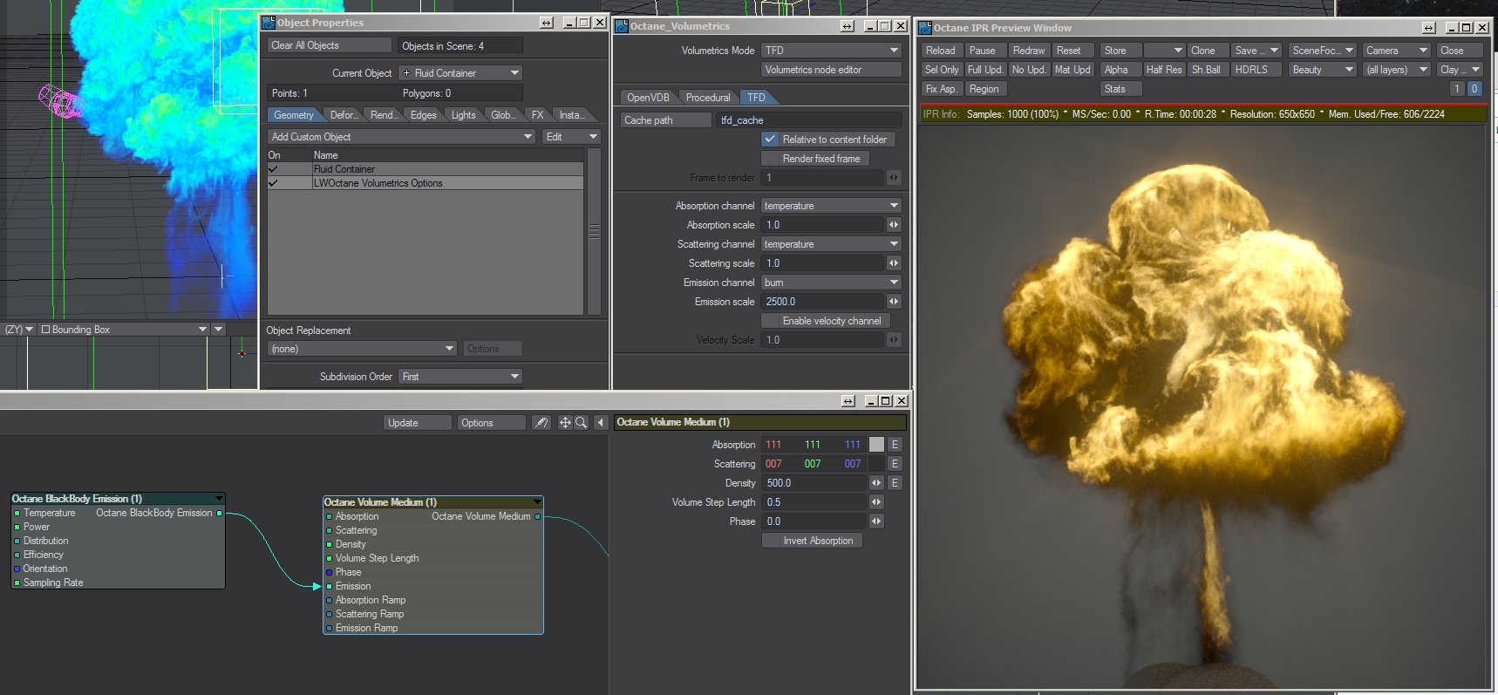
Task: Toggle Invert Absorption checkbox
Action: [771, 541]
